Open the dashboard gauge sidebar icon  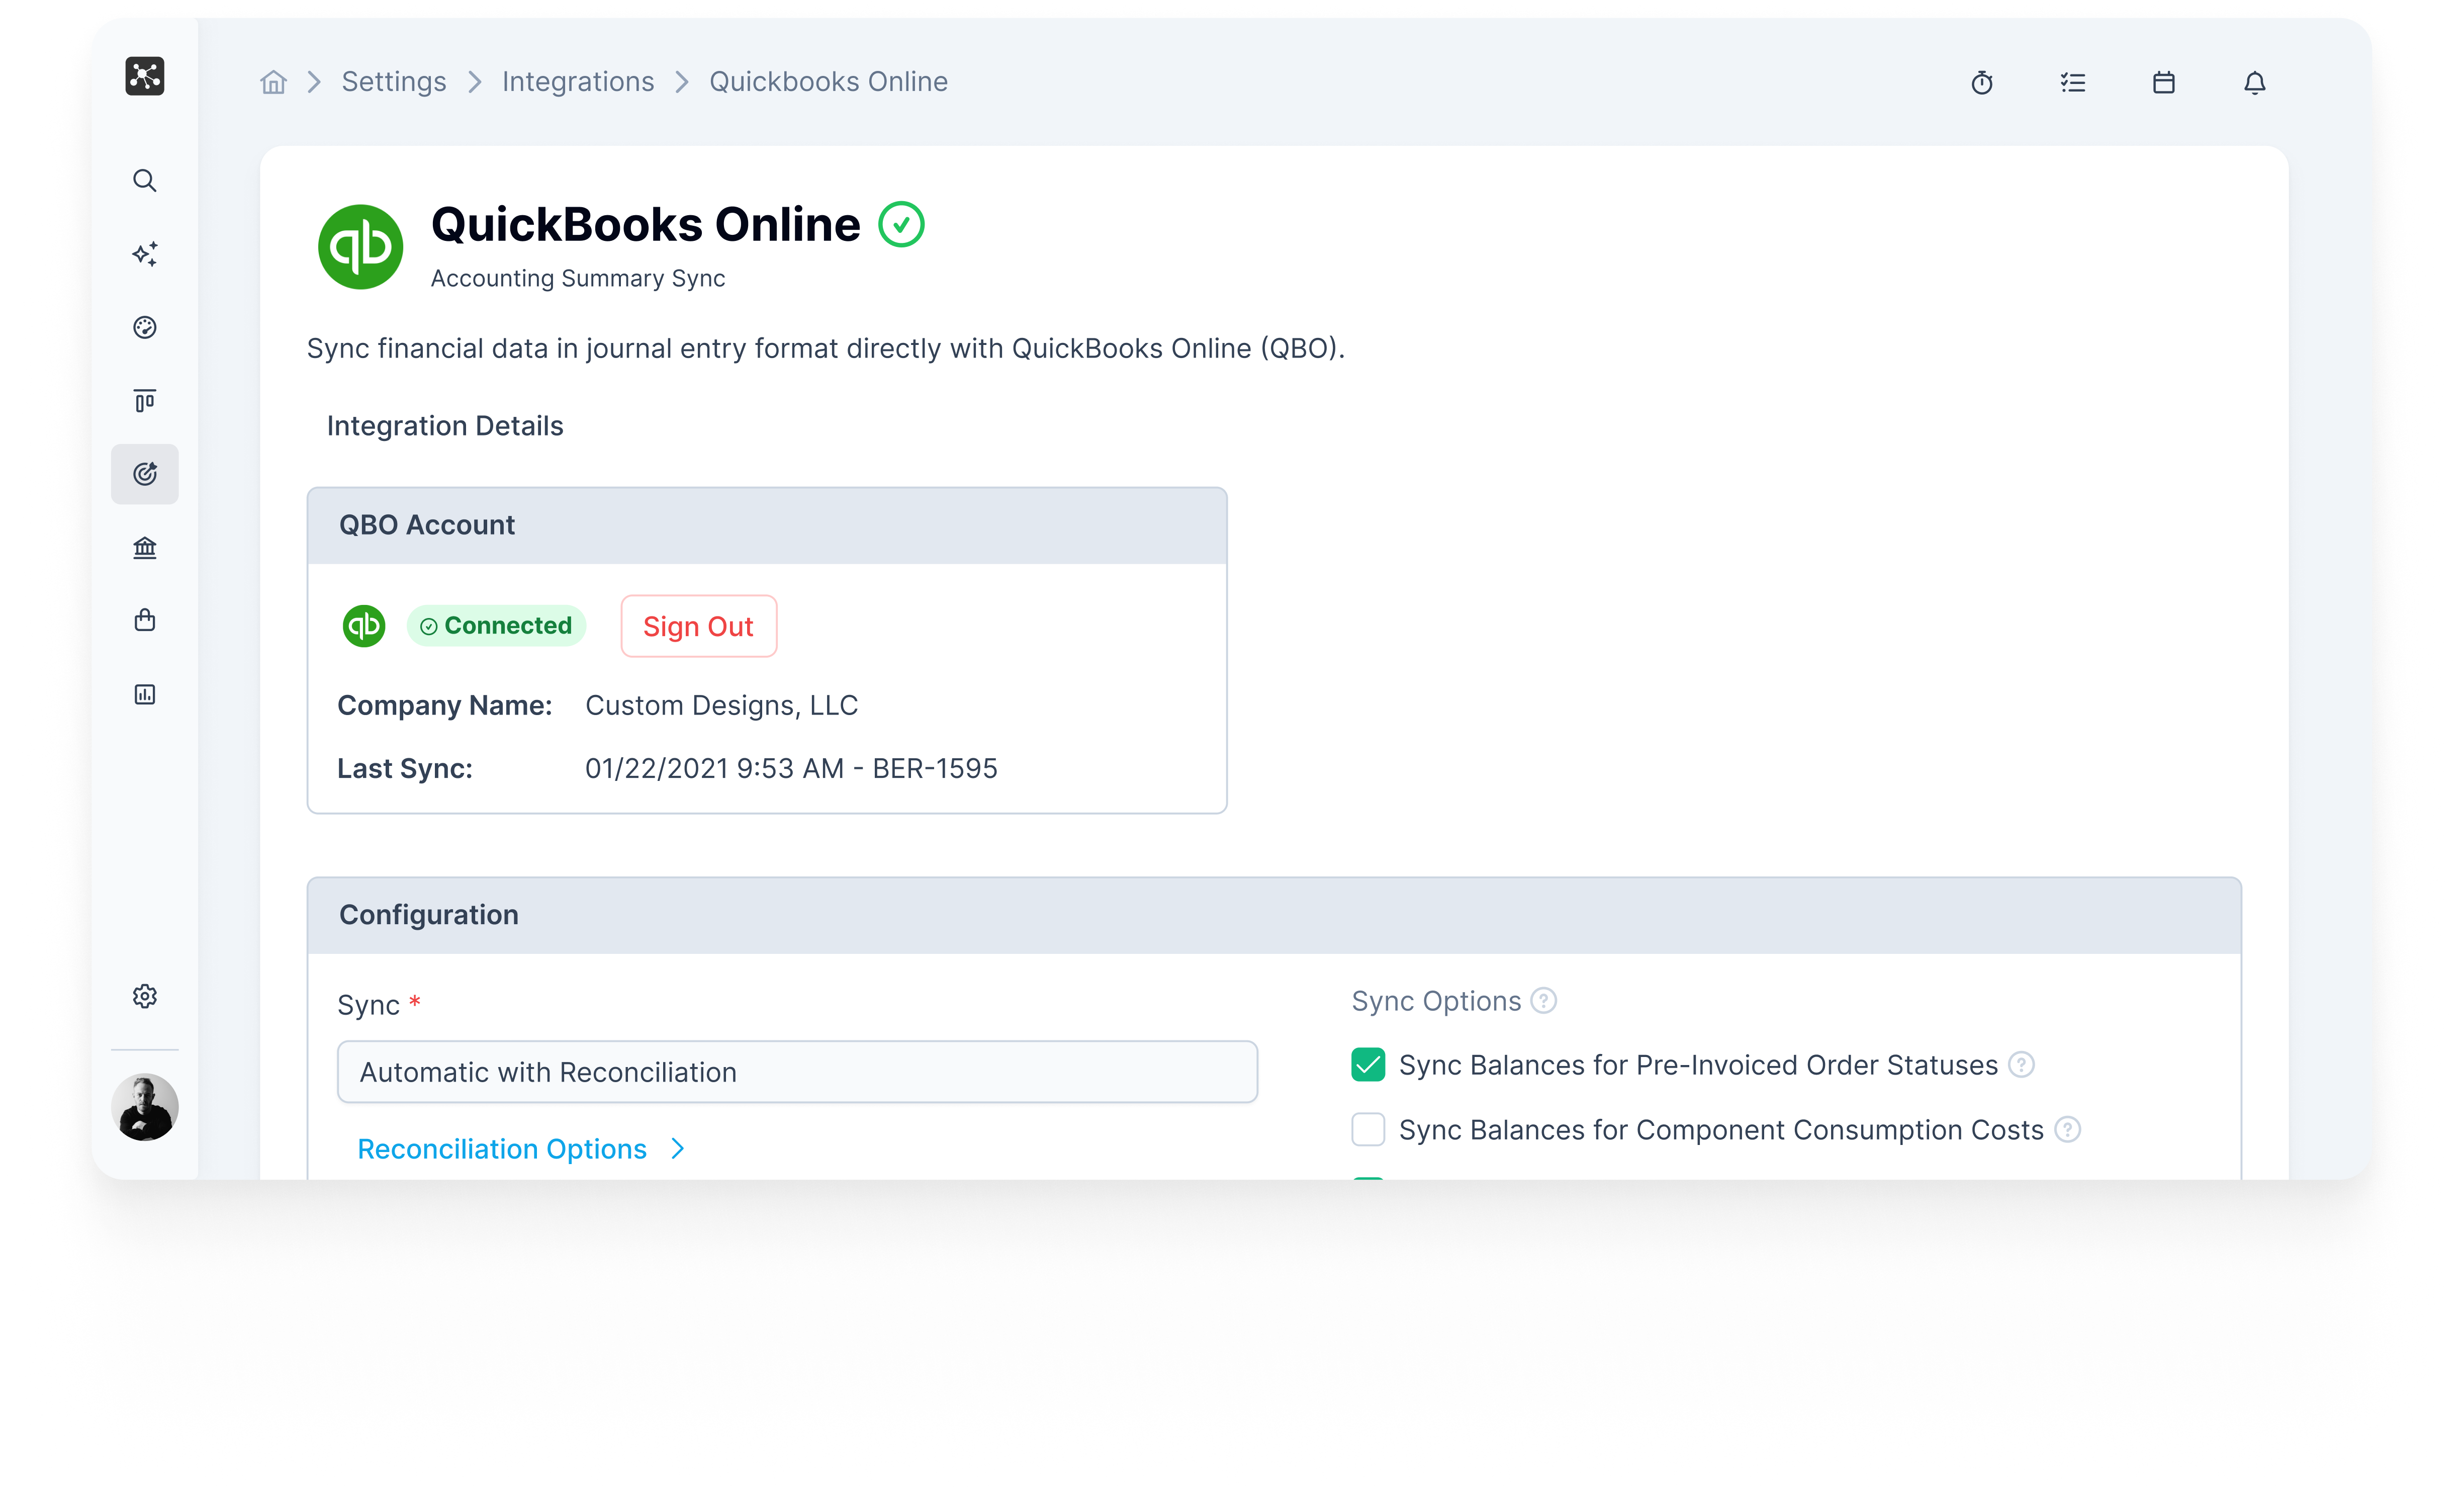click(x=145, y=328)
